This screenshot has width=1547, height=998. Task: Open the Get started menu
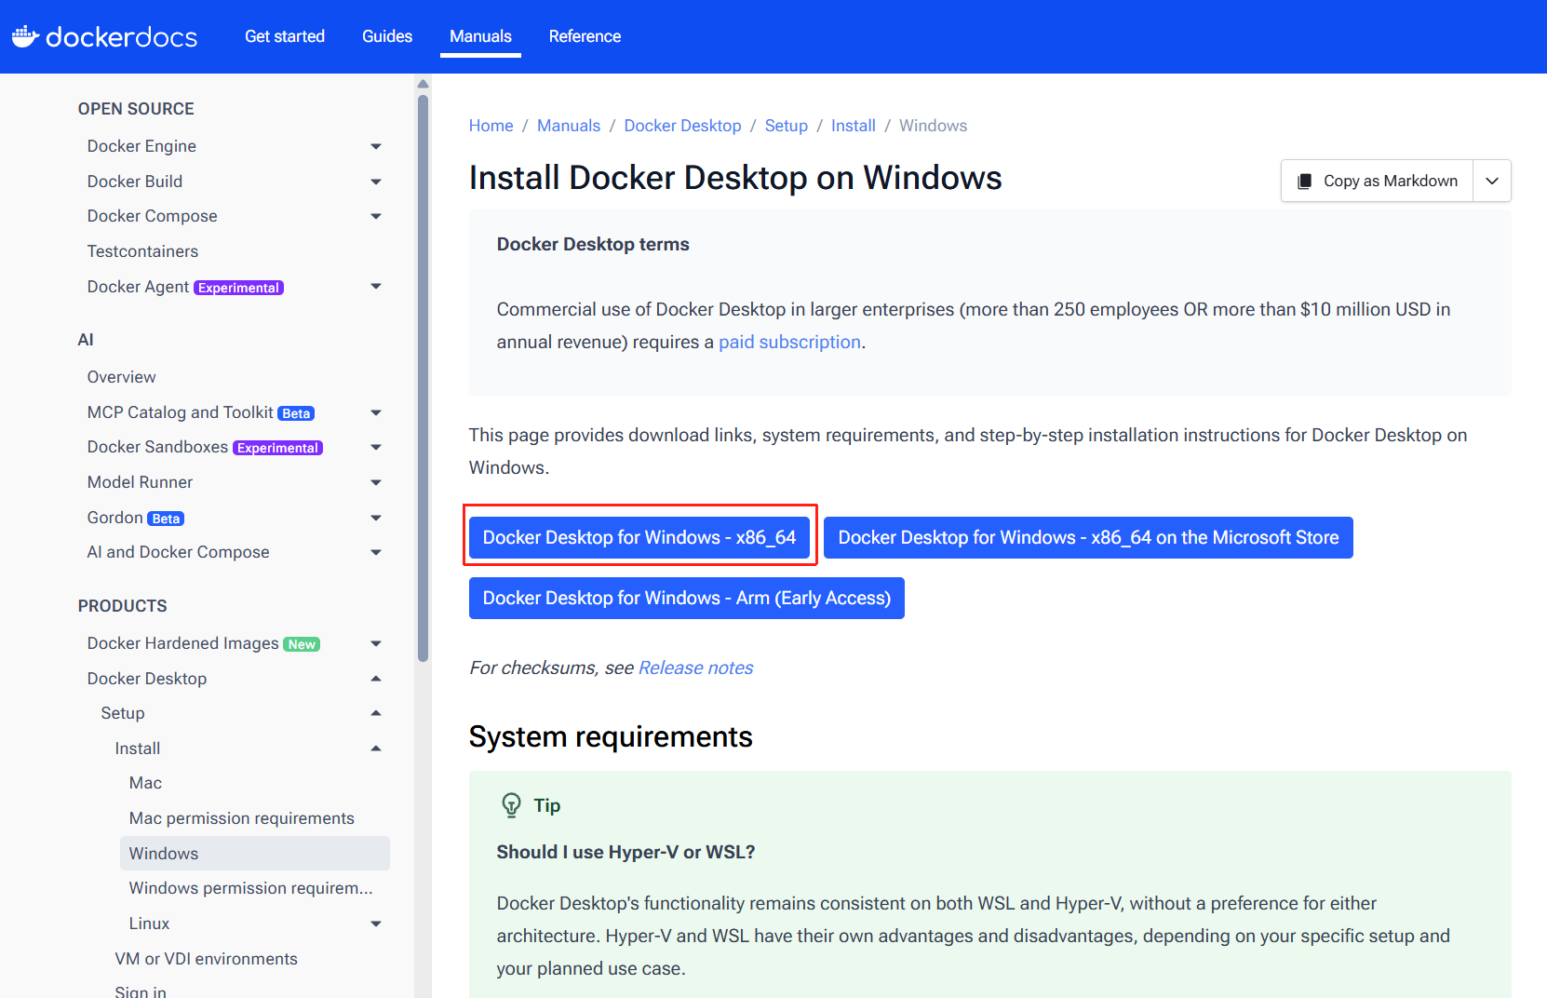click(x=285, y=36)
